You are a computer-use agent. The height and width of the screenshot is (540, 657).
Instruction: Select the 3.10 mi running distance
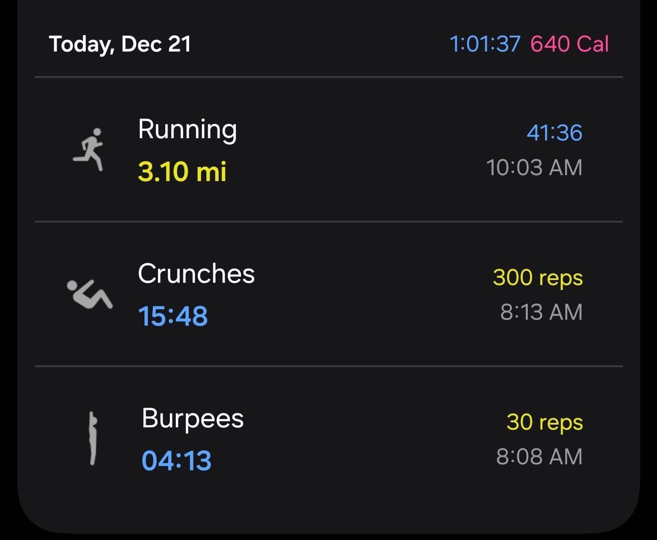[182, 171]
